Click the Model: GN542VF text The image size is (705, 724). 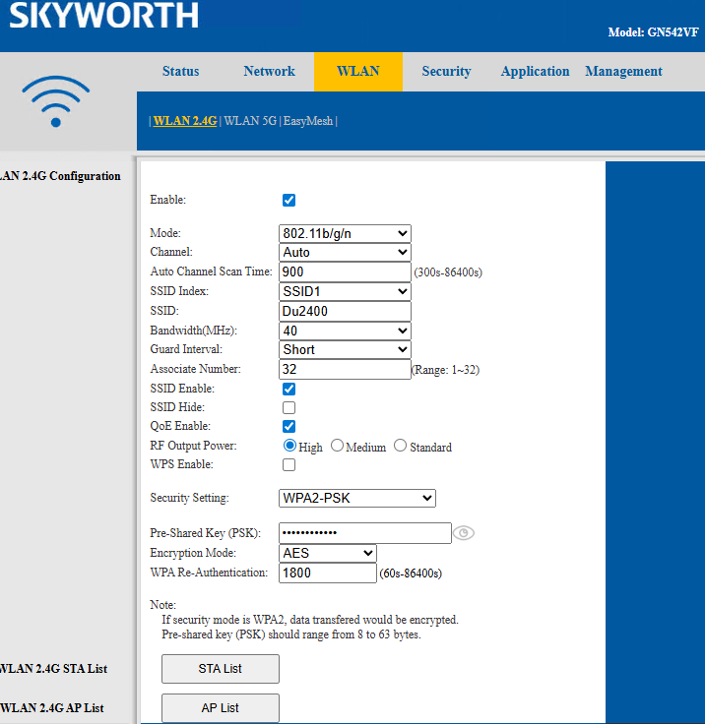coord(653,32)
